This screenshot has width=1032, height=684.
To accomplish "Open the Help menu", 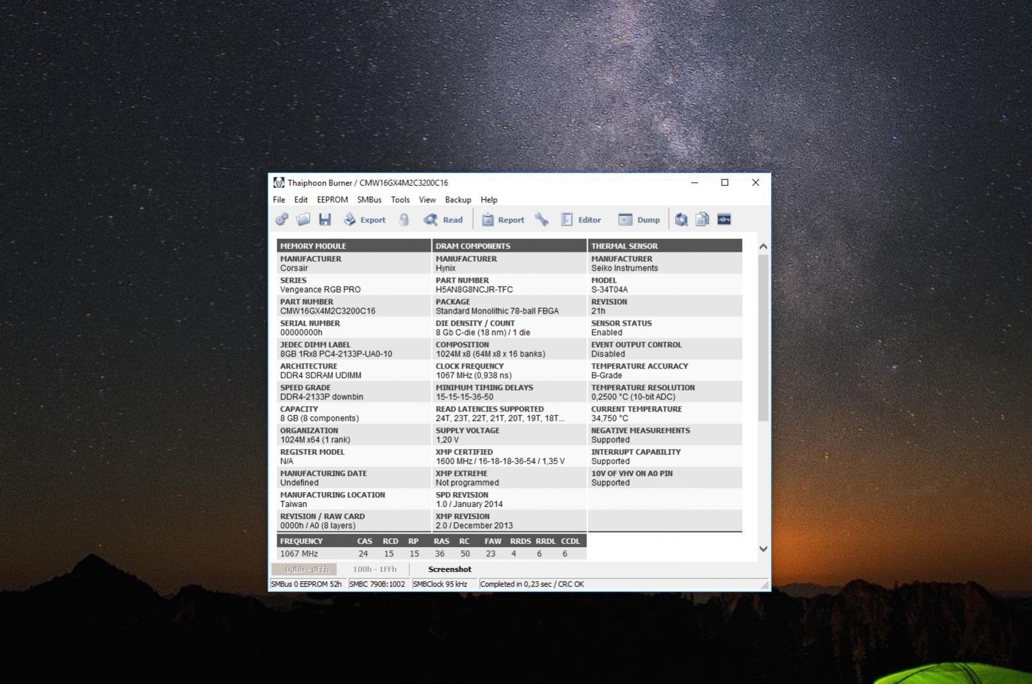I will (489, 199).
